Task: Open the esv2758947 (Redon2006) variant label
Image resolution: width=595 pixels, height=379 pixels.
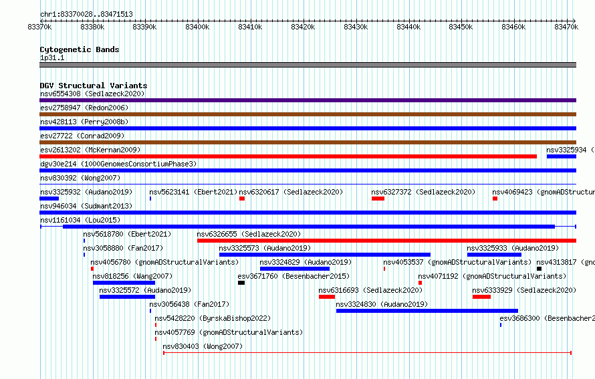Action: 84,108
